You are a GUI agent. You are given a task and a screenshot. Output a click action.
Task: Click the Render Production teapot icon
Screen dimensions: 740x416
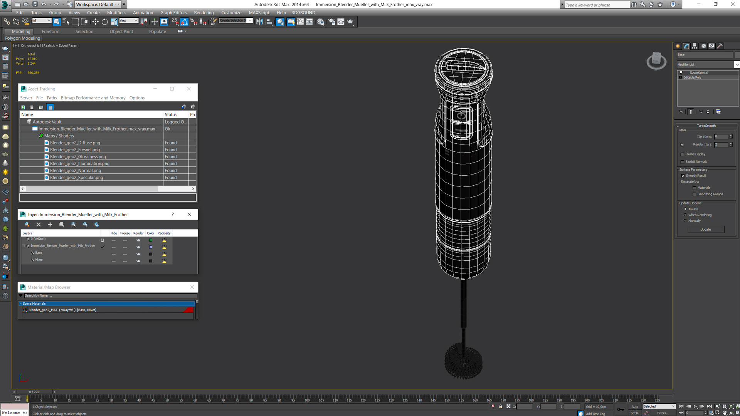pos(350,22)
